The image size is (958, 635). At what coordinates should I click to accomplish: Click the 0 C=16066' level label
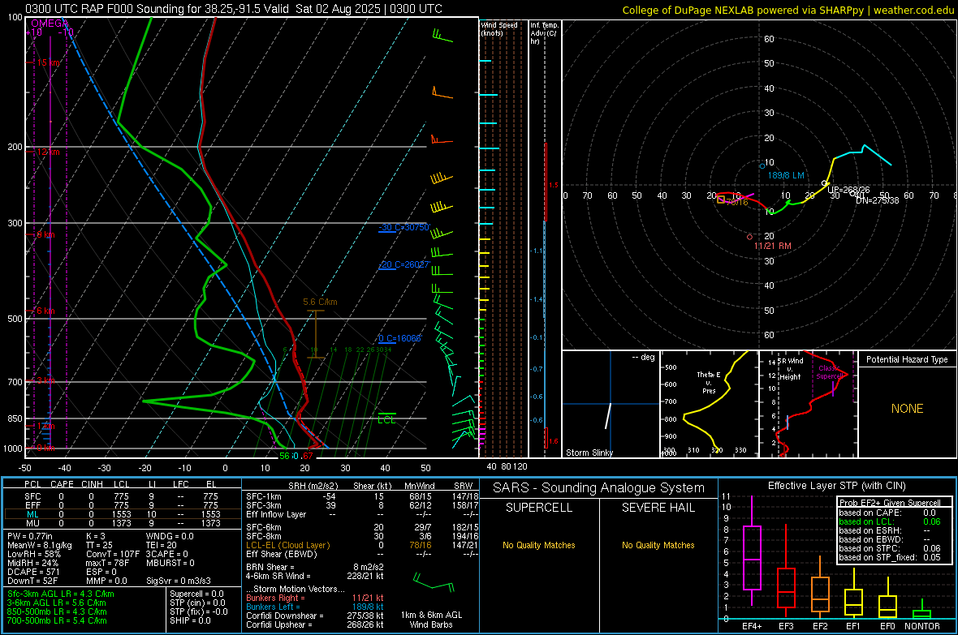400,338
